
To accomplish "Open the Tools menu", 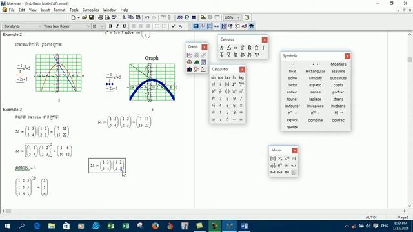I will [74, 10].
